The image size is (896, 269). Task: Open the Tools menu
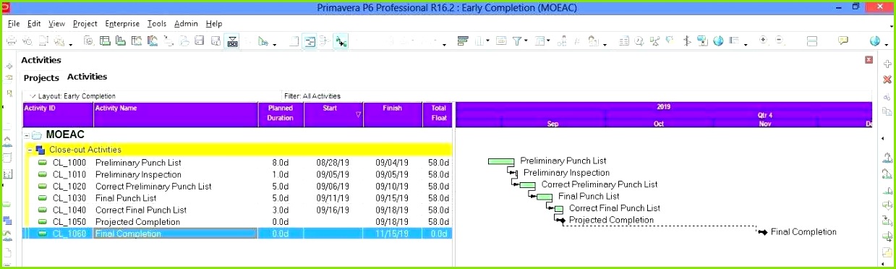[x=157, y=23]
